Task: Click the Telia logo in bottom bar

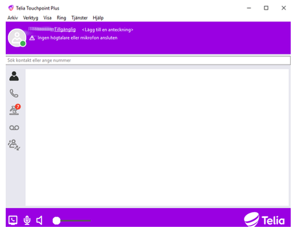Action: pyautogui.click(x=264, y=219)
